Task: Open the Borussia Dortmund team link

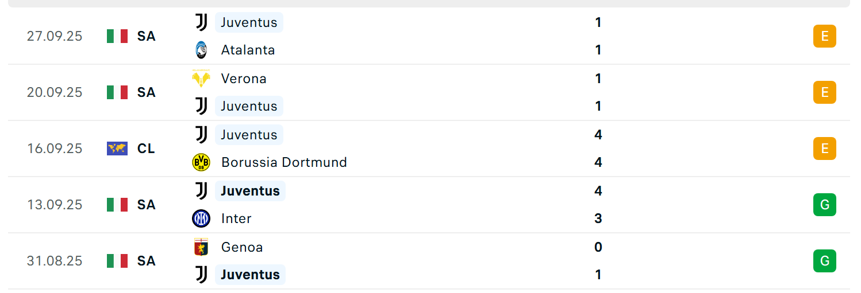Action: pos(284,162)
